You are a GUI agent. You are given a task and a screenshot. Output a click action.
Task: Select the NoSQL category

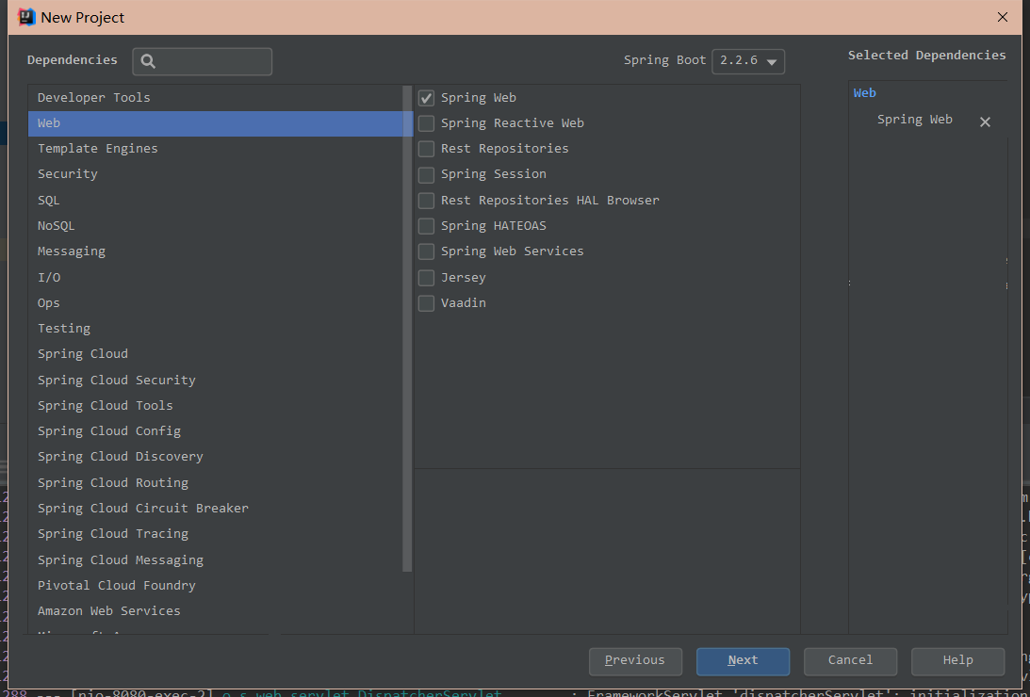[x=216, y=226]
